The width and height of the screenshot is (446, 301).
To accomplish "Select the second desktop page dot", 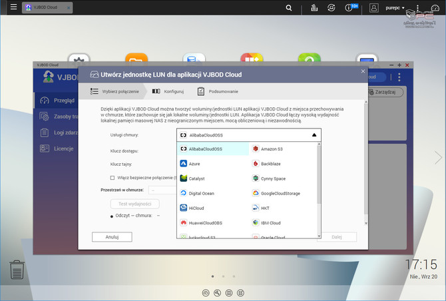I will pos(223,276).
